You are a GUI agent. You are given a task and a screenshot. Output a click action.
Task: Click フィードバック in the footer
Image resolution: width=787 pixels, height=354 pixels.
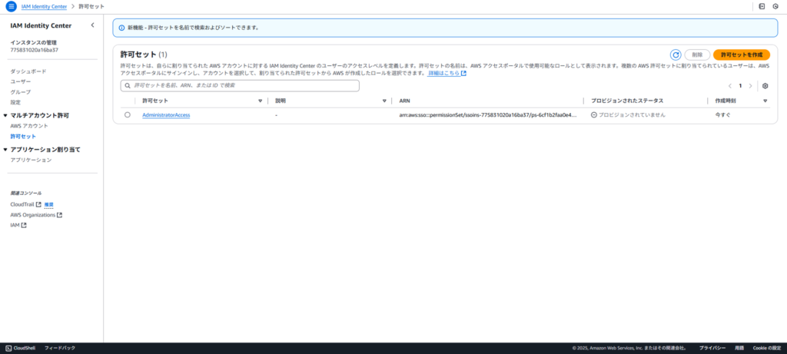coord(60,348)
